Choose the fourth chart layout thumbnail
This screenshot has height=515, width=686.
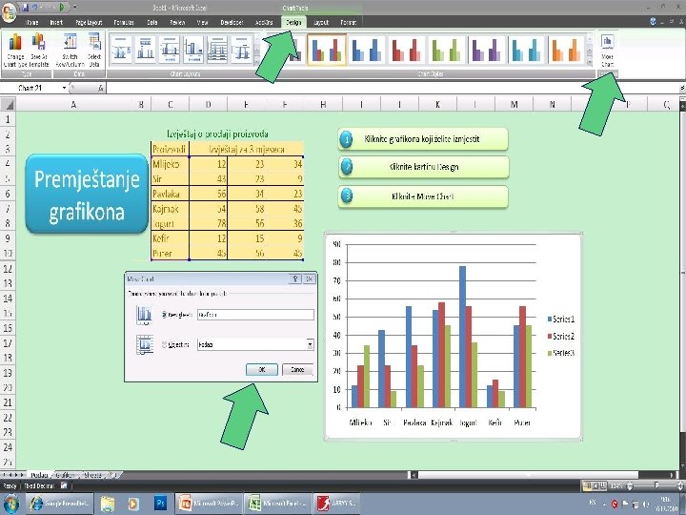tap(192, 50)
